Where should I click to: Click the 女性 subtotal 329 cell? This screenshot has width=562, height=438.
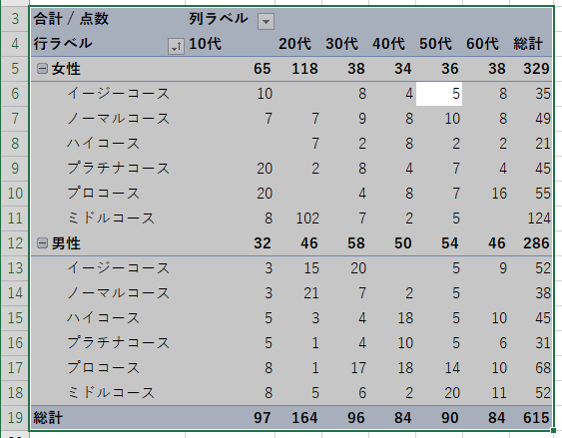click(530, 69)
